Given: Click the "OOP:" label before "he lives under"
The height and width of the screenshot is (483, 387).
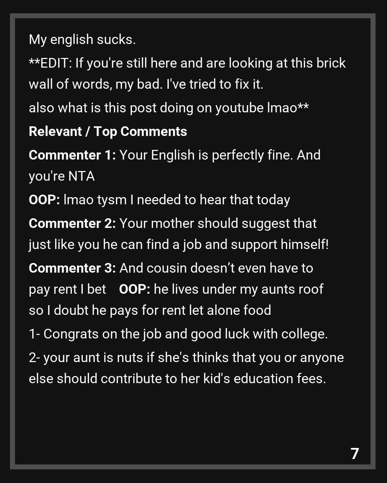Looking at the screenshot, I should 134,289.
